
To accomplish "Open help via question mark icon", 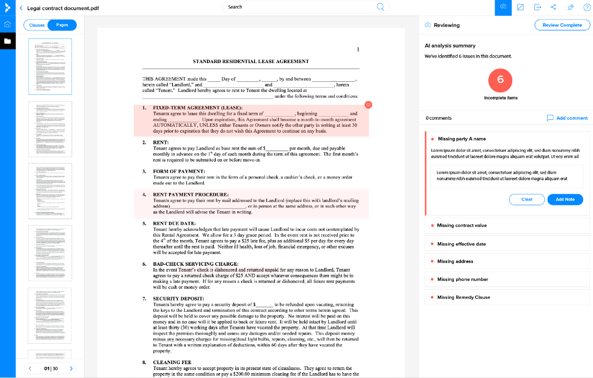I will tap(587, 7).
